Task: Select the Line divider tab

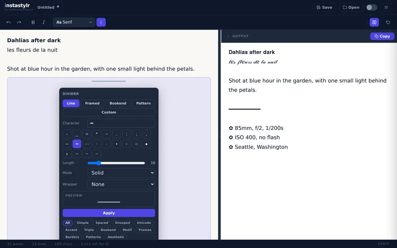Action: point(71,103)
